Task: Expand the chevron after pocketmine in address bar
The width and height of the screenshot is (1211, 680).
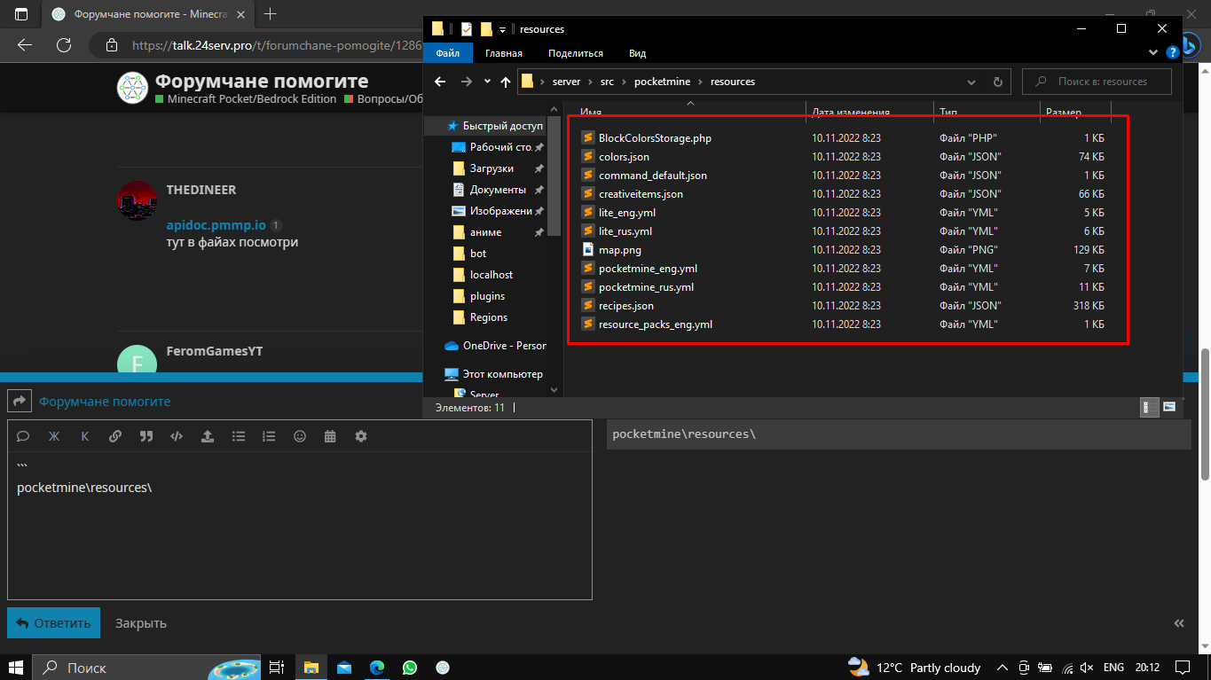Action: [700, 82]
